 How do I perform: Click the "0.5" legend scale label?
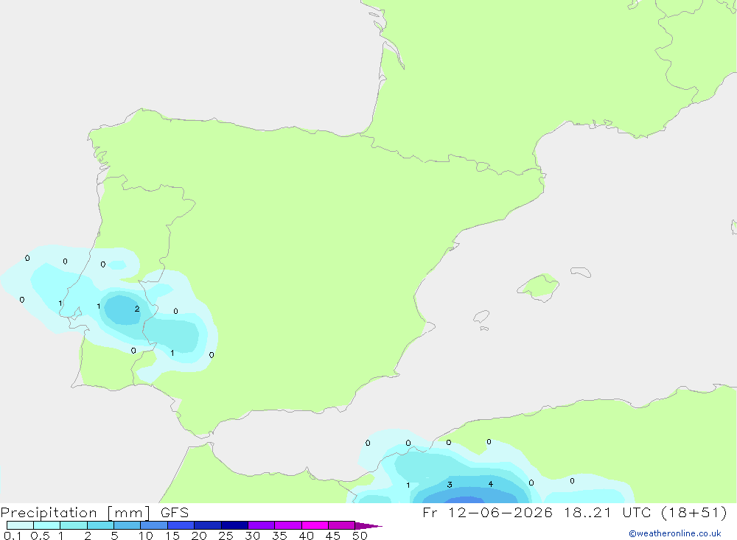pos(40,536)
